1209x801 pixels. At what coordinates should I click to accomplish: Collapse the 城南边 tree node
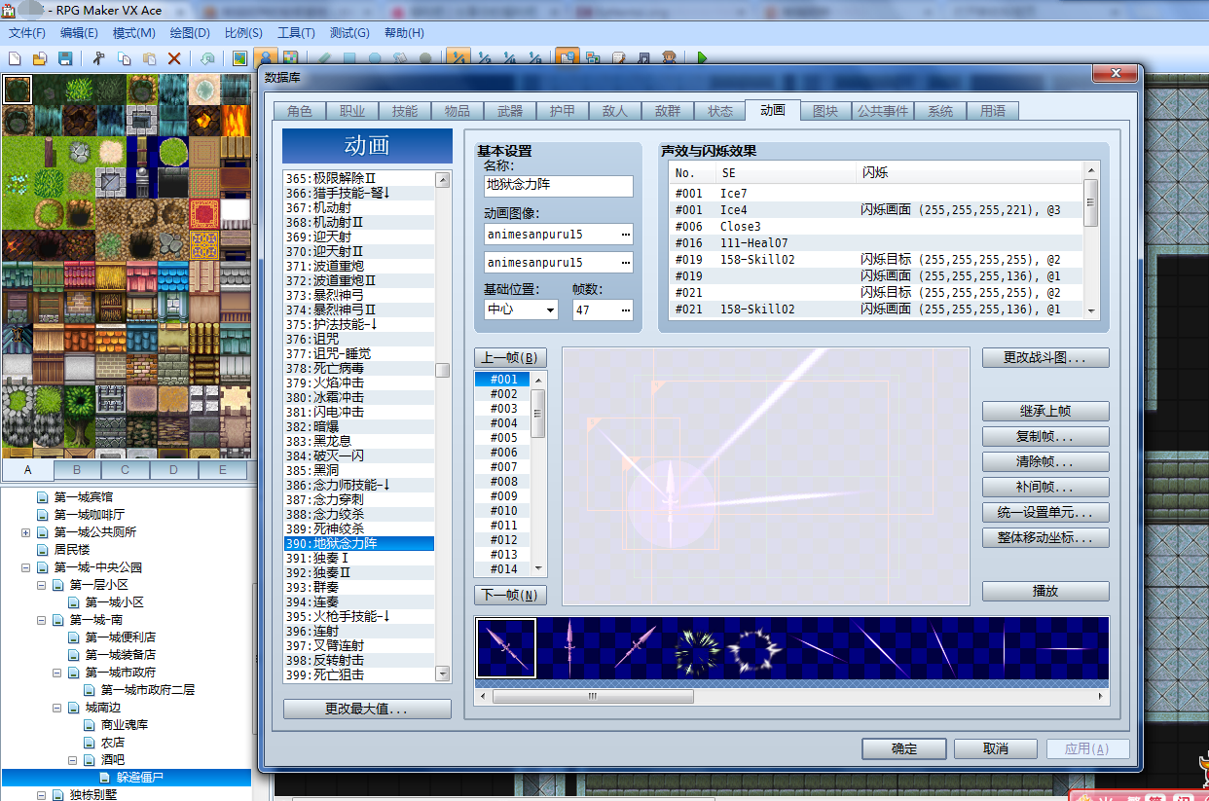click(56, 708)
